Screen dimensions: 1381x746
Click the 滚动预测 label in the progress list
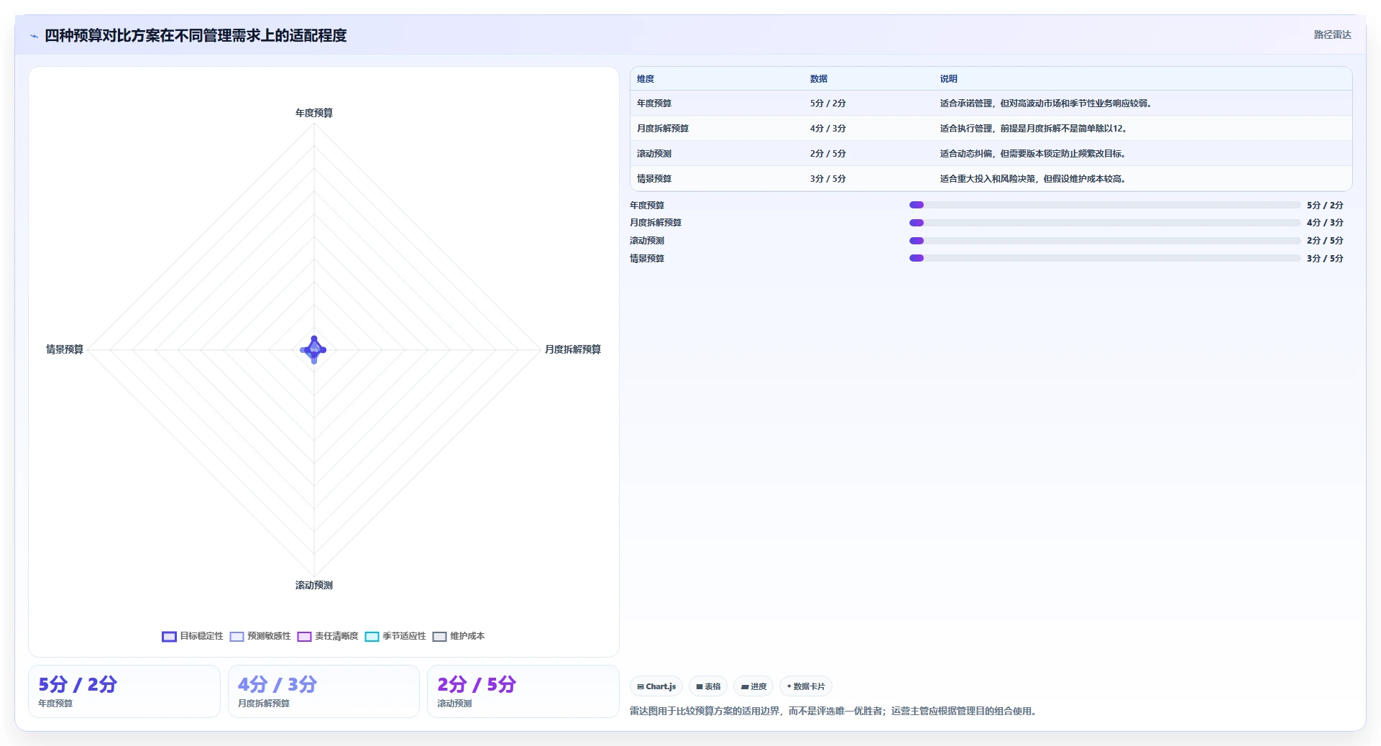pyautogui.click(x=647, y=241)
